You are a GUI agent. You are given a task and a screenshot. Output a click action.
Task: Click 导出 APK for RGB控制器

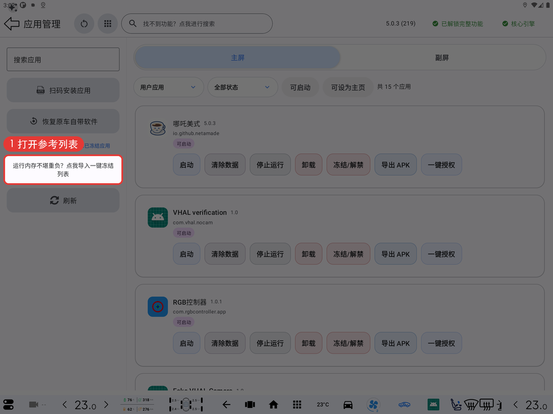click(395, 343)
